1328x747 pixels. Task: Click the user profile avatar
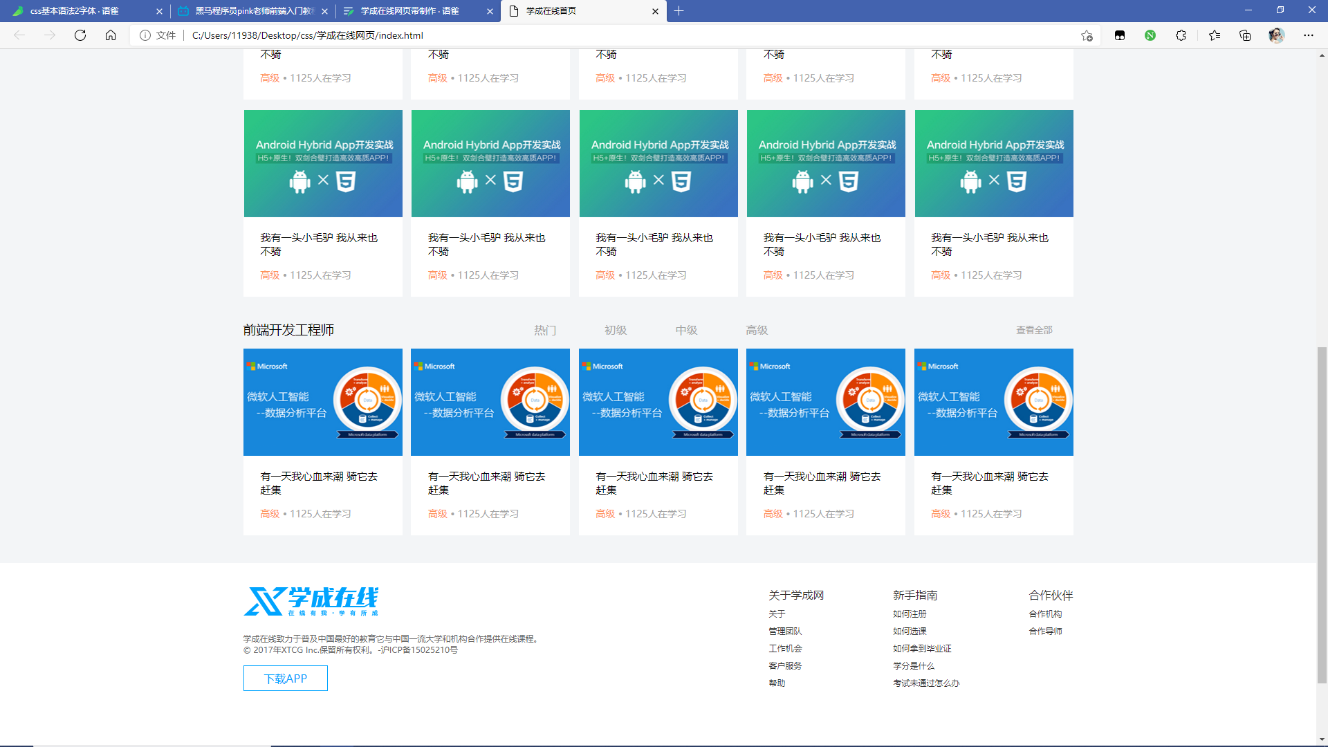[x=1277, y=35]
